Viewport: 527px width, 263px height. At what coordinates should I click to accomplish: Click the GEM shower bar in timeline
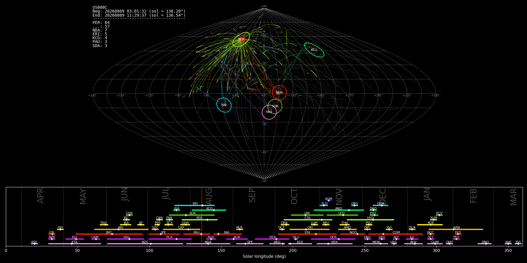pos(380,205)
